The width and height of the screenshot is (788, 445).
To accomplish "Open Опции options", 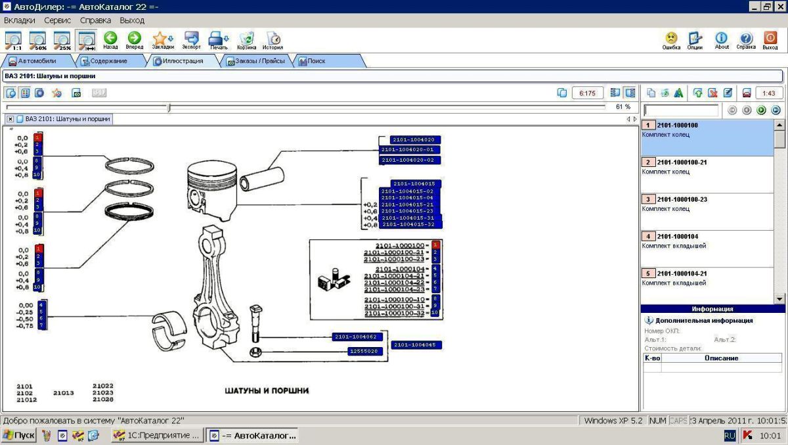I will (x=695, y=41).
